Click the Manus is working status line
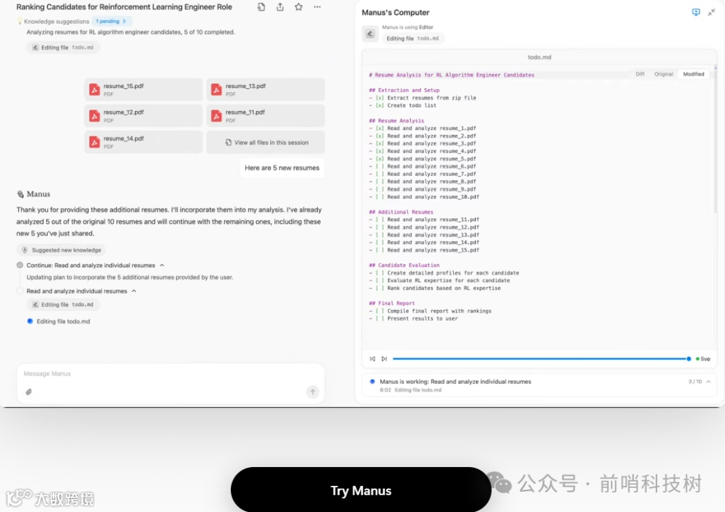Screen dimensions: 725x512 [x=455, y=382]
